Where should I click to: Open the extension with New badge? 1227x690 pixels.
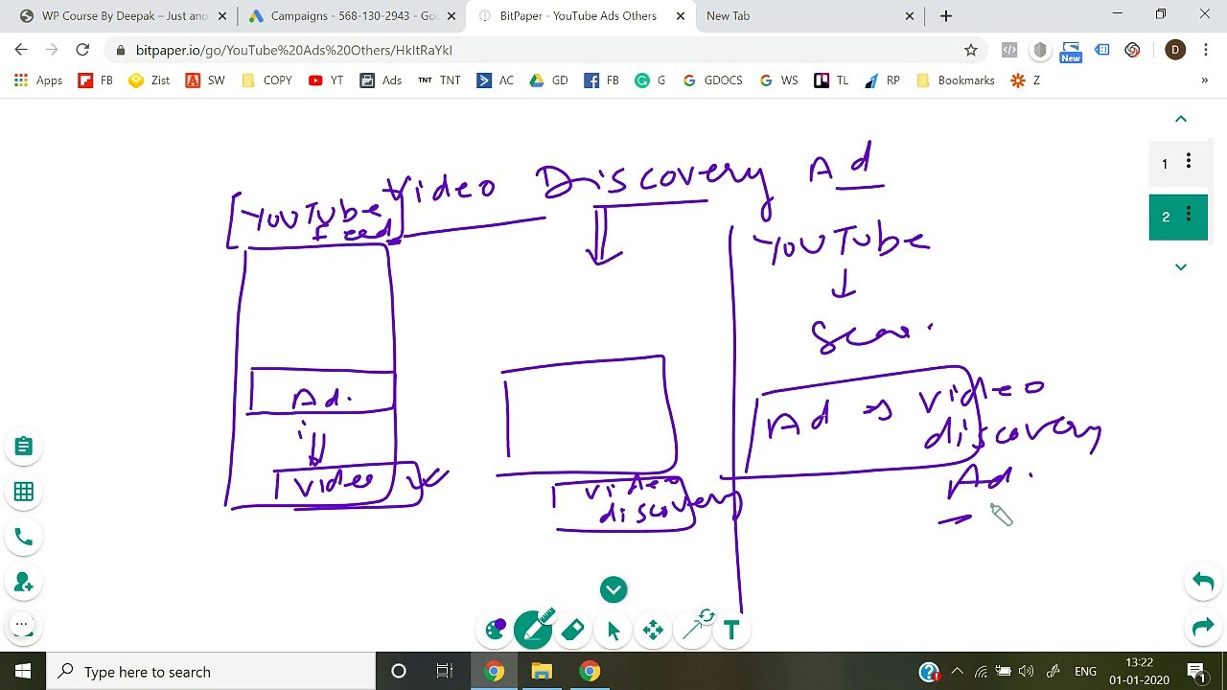pos(1071,52)
